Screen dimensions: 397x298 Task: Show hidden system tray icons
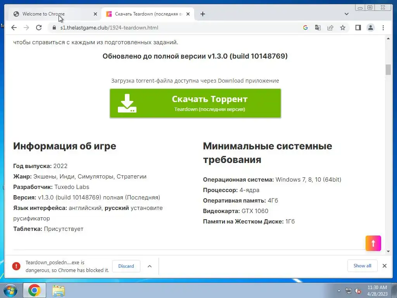(x=339, y=291)
